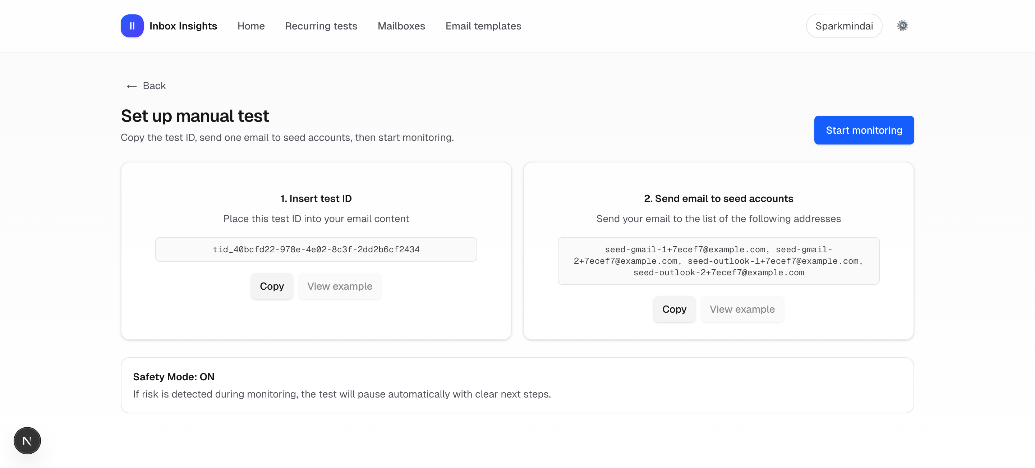The width and height of the screenshot is (1035, 468).
Task: Copy the seed account addresses
Action: click(x=674, y=309)
